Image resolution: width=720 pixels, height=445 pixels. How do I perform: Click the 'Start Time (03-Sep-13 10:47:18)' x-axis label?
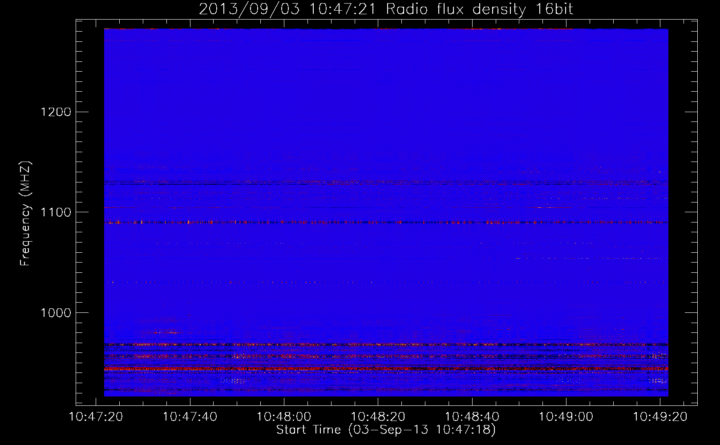coord(386,430)
